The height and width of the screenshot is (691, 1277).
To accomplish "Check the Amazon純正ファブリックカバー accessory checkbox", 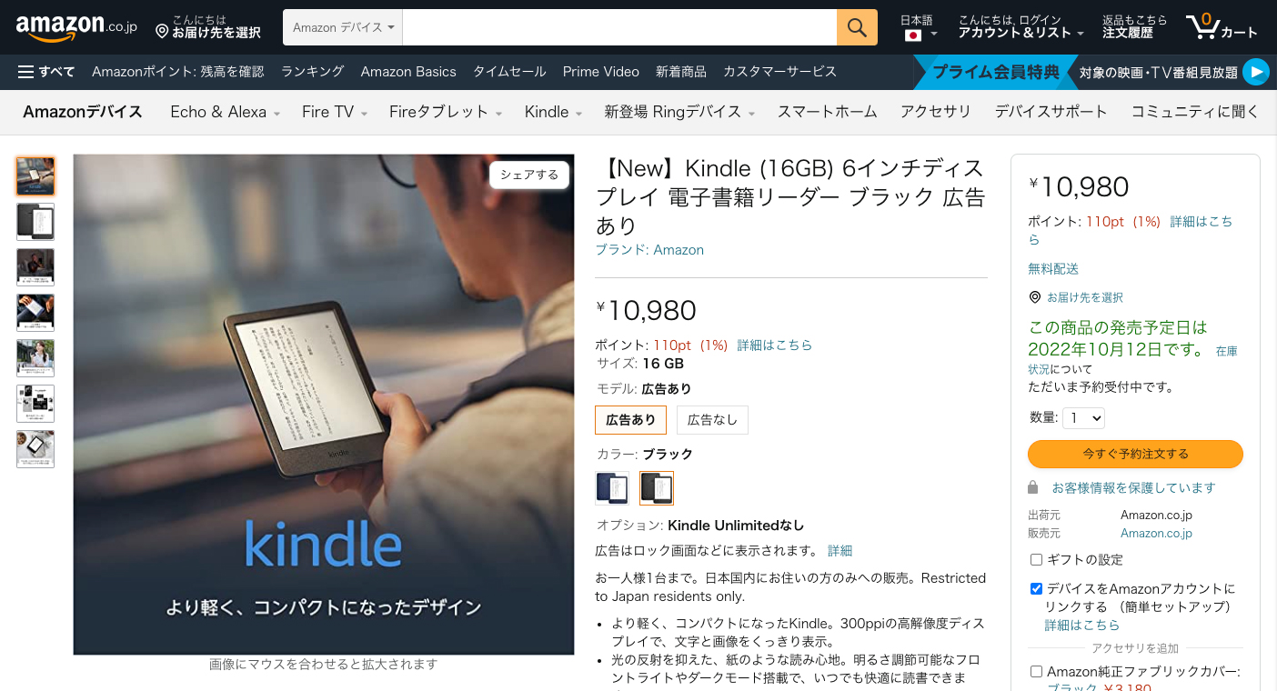I will pos(1036,671).
